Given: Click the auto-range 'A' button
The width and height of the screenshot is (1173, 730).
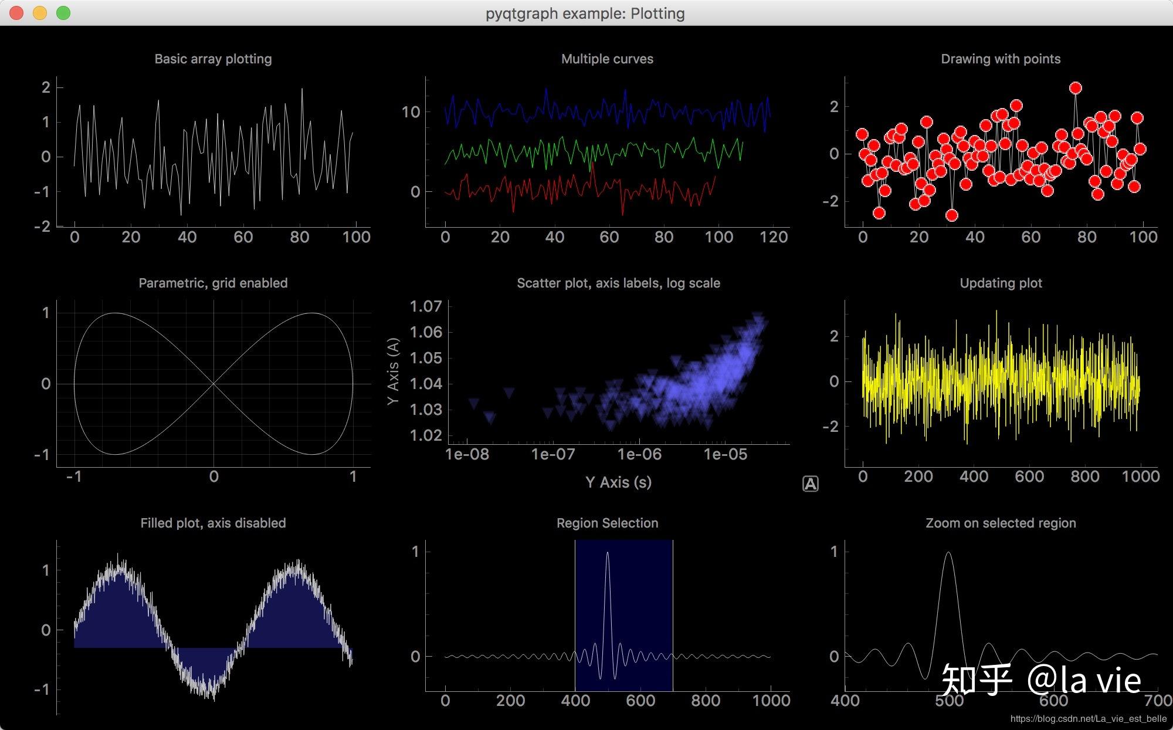Looking at the screenshot, I should [810, 484].
